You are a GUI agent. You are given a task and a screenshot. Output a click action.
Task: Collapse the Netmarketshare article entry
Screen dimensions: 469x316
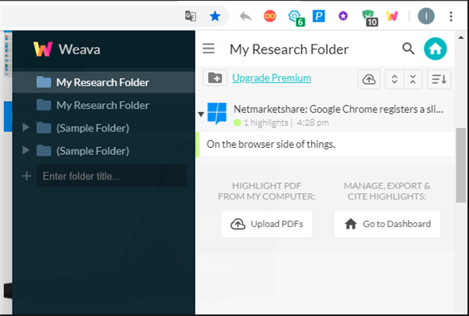point(201,115)
